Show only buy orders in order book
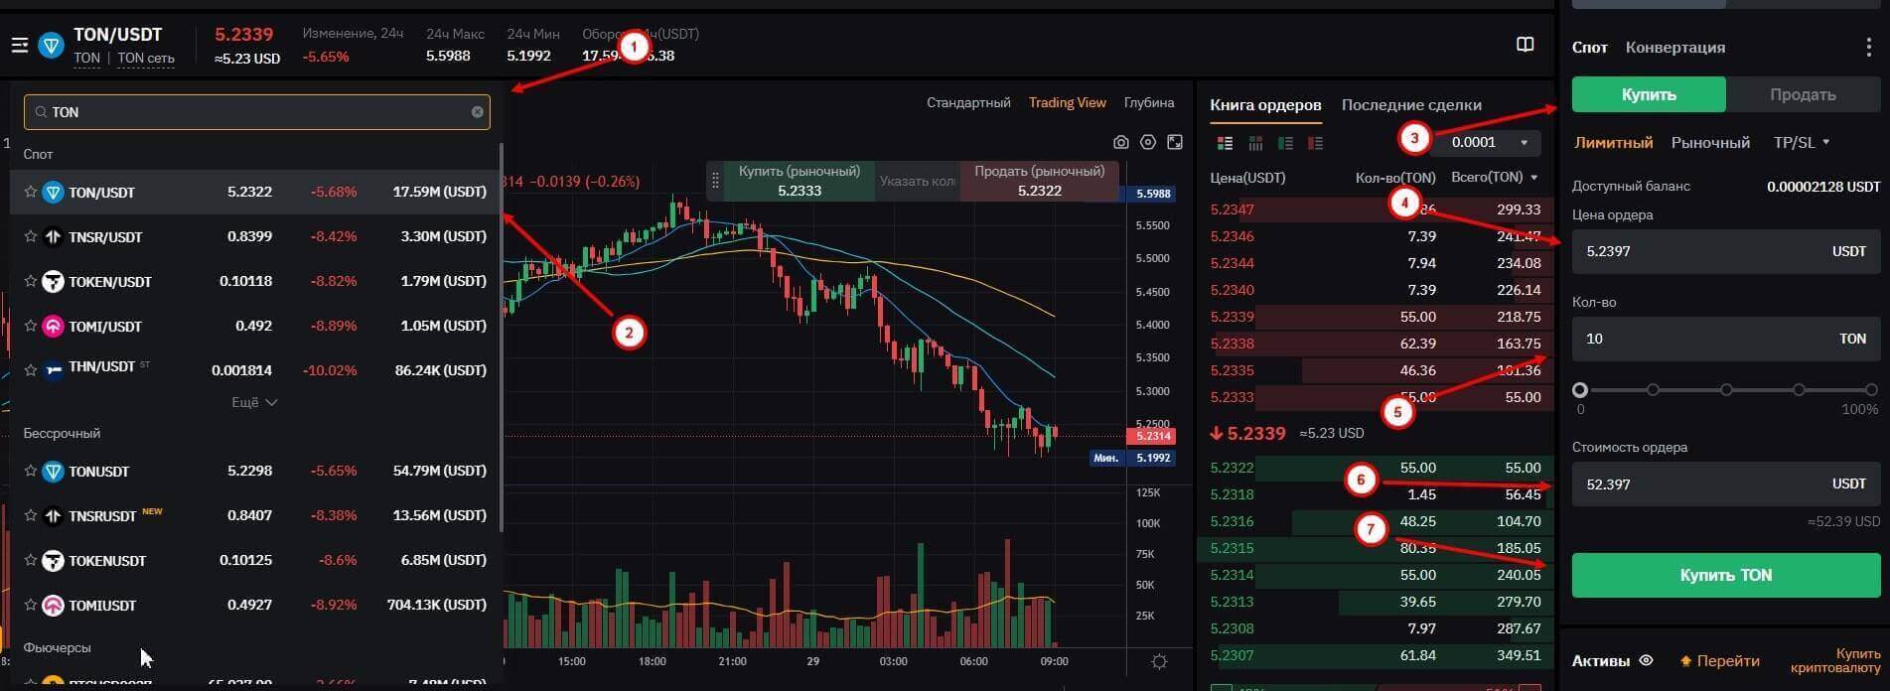This screenshot has height=691, width=1890. coord(1286,144)
